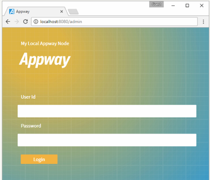210x180 pixels.
Task: Click the Guest profile button
Action: click(156, 5)
